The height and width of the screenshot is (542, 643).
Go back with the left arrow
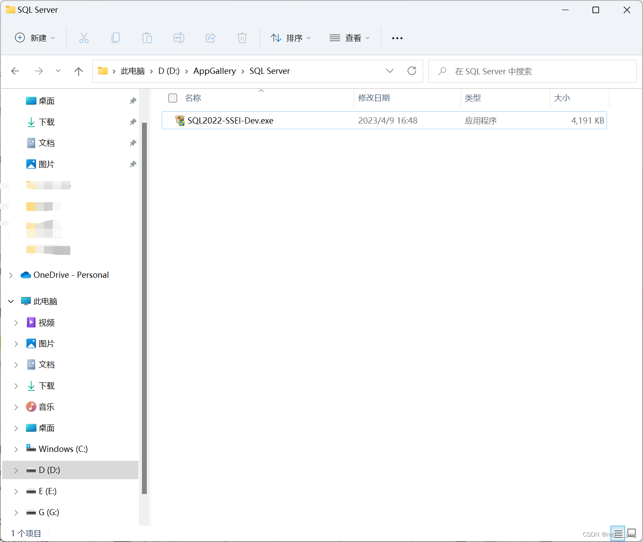(15, 71)
